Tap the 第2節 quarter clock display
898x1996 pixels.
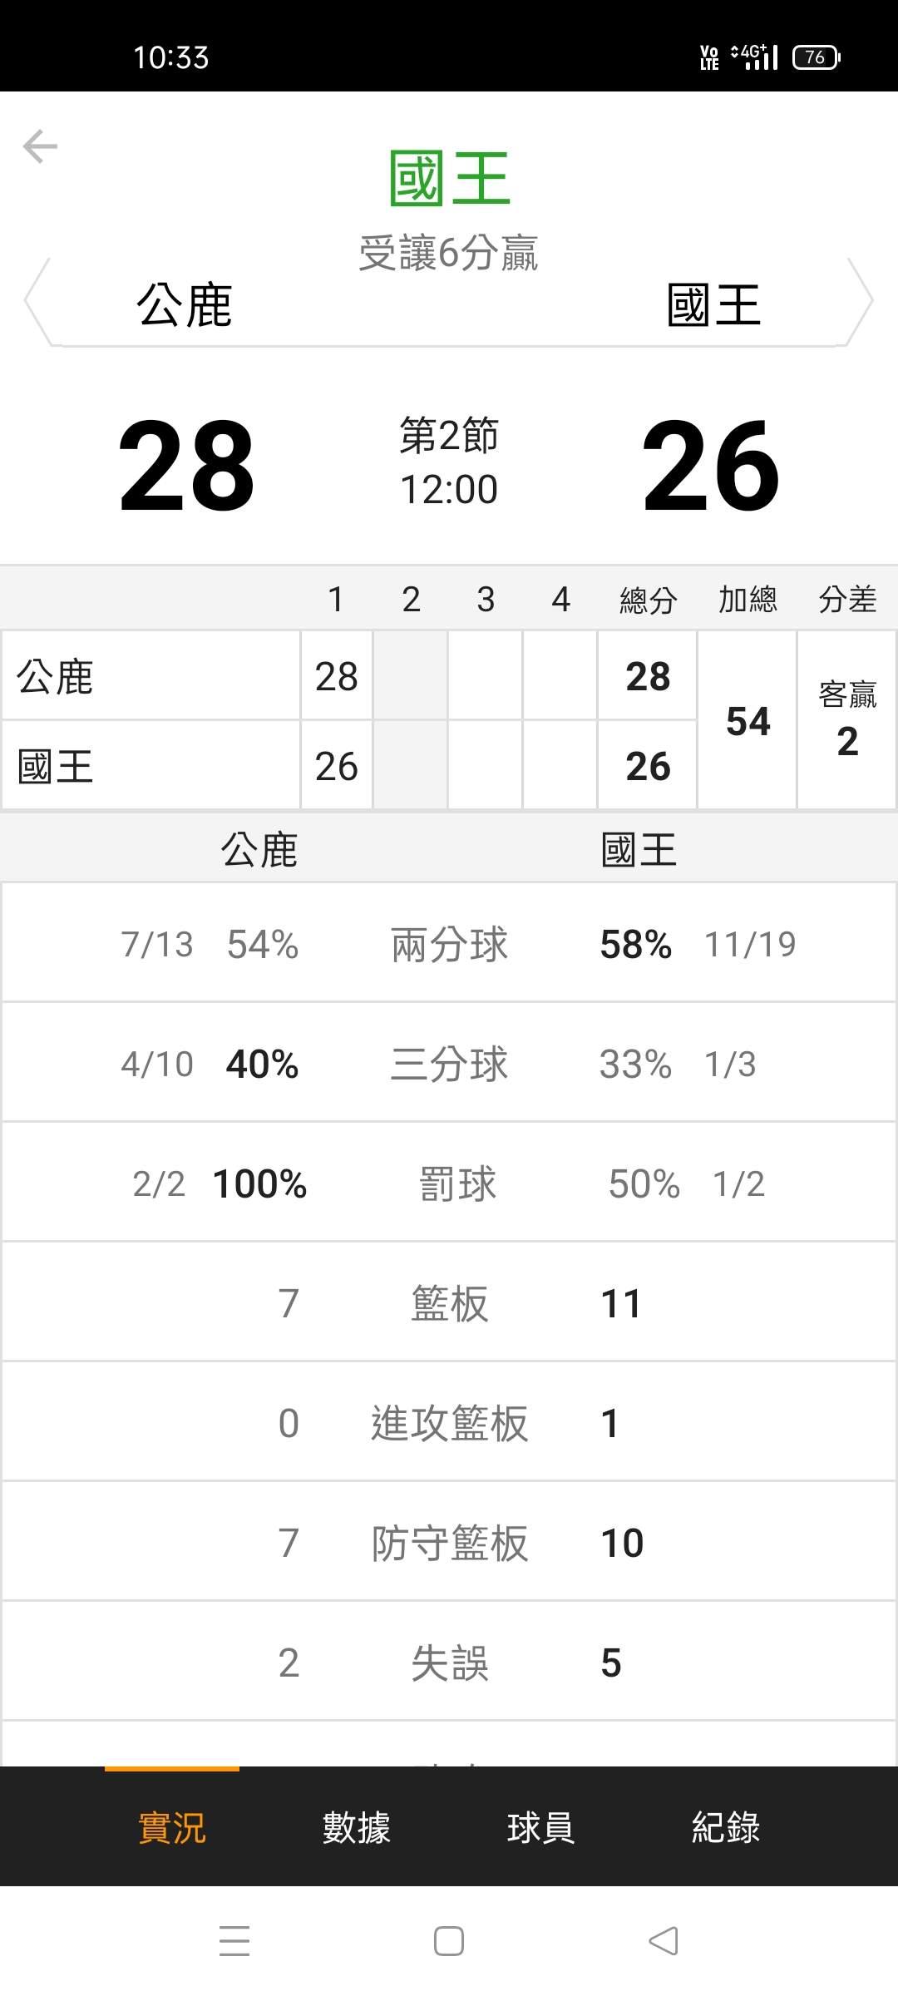(449, 462)
